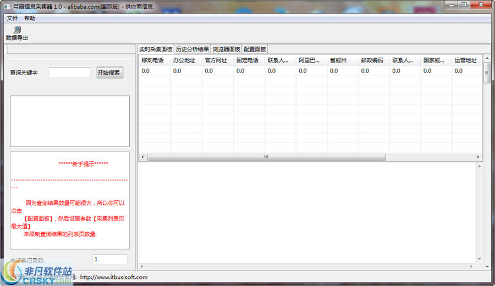Maximize the window
The width and height of the screenshot is (495, 286).
(x=464, y=5)
